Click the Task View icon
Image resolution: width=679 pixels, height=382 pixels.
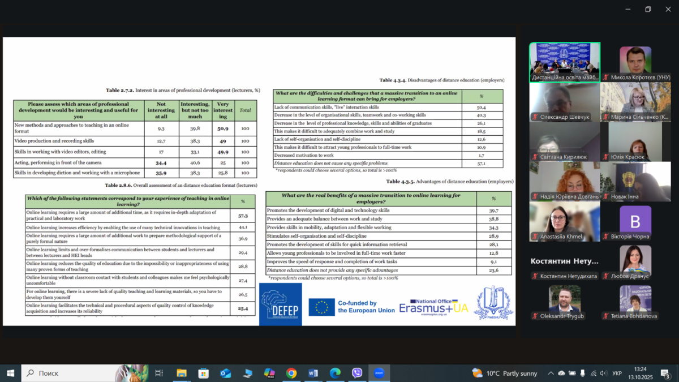point(159,373)
